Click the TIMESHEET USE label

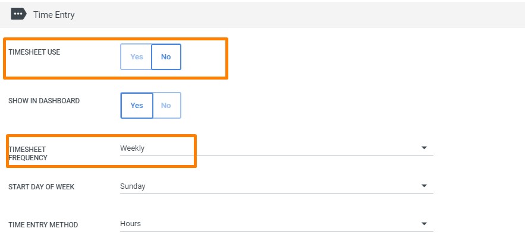pos(34,52)
